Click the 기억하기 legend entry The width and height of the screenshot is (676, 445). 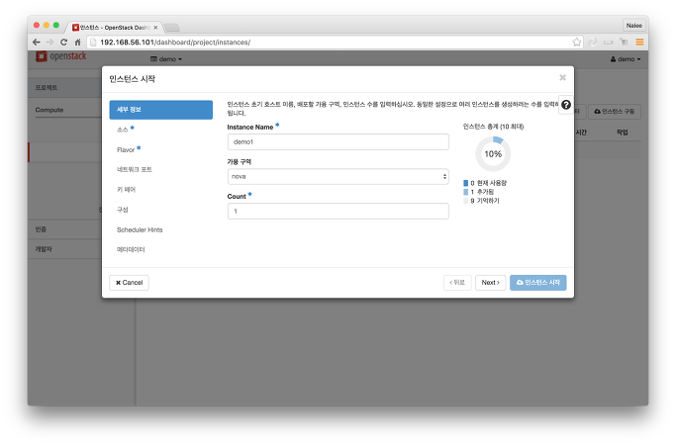coord(481,201)
